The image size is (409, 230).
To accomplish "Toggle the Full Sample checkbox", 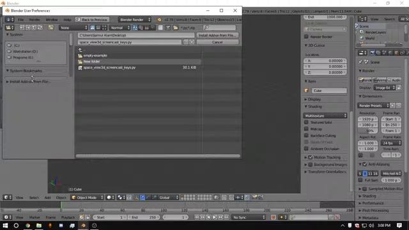I will click(x=360, y=180).
